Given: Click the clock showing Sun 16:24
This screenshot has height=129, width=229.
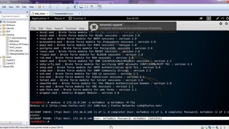Looking at the screenshot, I should click(132, 18).
